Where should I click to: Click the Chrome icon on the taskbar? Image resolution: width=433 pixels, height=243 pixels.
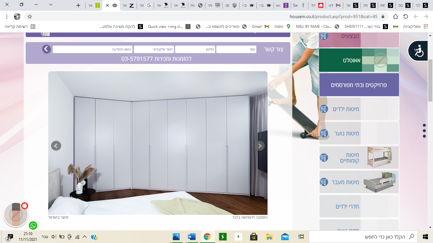tap(207, 236)
